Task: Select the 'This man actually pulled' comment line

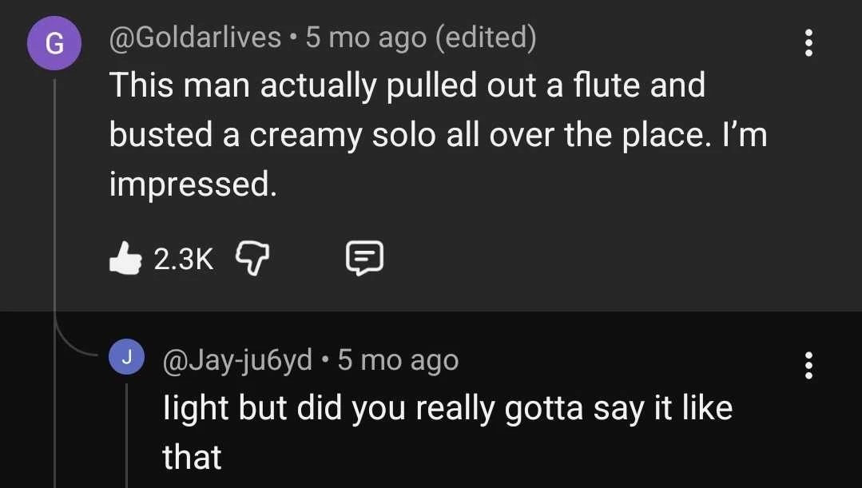Action: click(407, 85)
